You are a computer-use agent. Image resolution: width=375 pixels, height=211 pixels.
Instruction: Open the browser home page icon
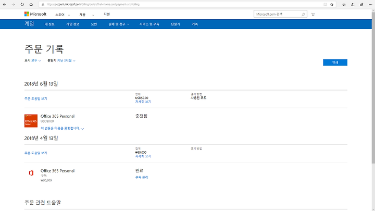point(31,4)
